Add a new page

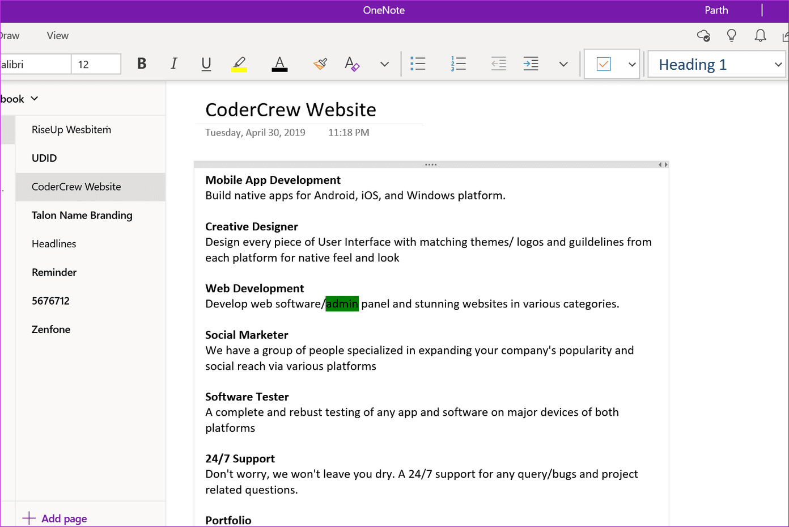tap(55, 518)
